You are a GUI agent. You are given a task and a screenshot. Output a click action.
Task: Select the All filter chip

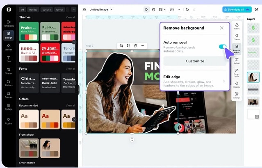[23, 10]
